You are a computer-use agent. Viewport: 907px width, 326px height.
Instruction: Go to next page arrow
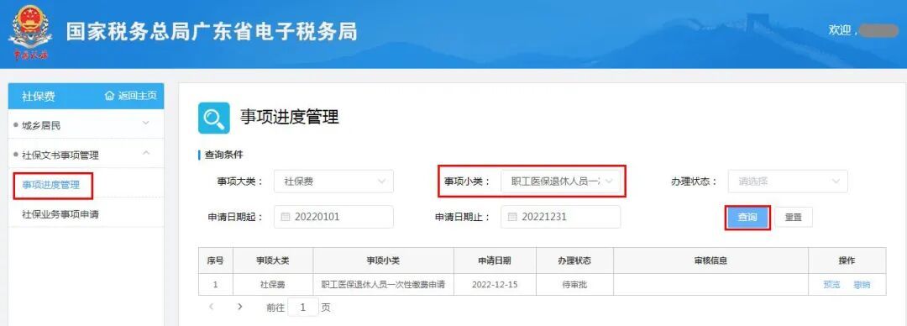240,307
